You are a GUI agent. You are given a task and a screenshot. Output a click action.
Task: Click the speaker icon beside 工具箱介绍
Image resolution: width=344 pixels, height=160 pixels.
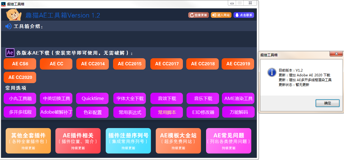point(8,26)
